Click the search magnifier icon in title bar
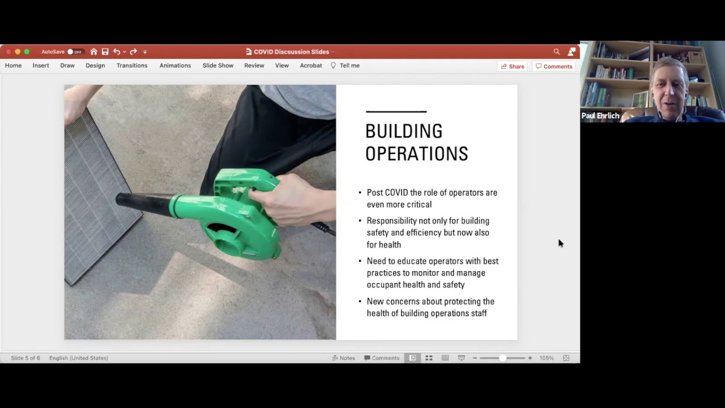 (557, 52)
